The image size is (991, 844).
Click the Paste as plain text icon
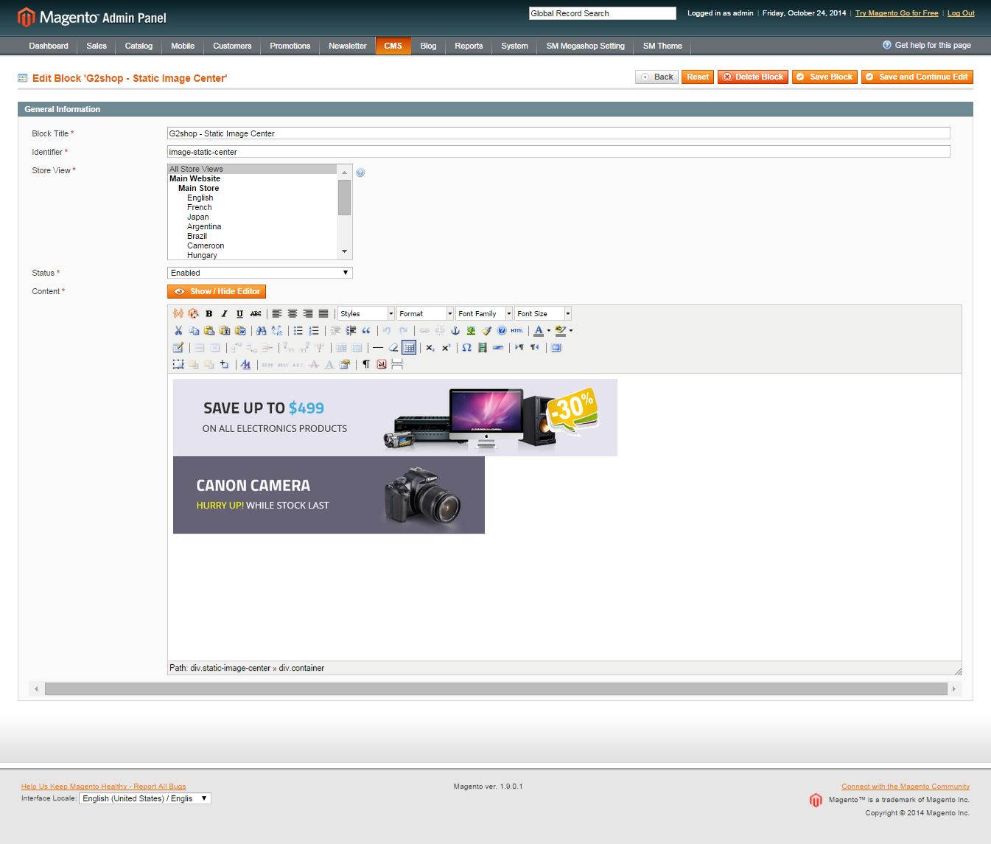pyautogui.click(x=225, y=331)
